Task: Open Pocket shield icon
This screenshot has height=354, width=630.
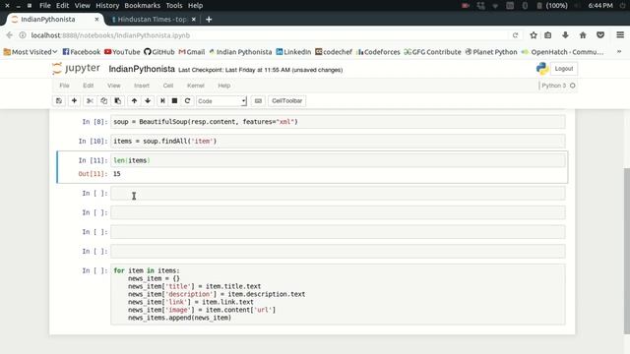Action: point(600,35)
